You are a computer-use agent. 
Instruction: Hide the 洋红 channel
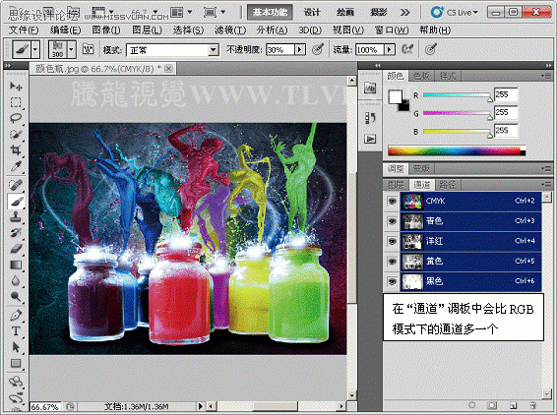click(x=393, y=241)
